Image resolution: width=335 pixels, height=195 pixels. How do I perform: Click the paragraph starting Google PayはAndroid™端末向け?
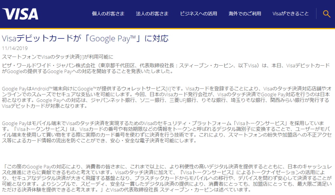[x=167, y=97]
